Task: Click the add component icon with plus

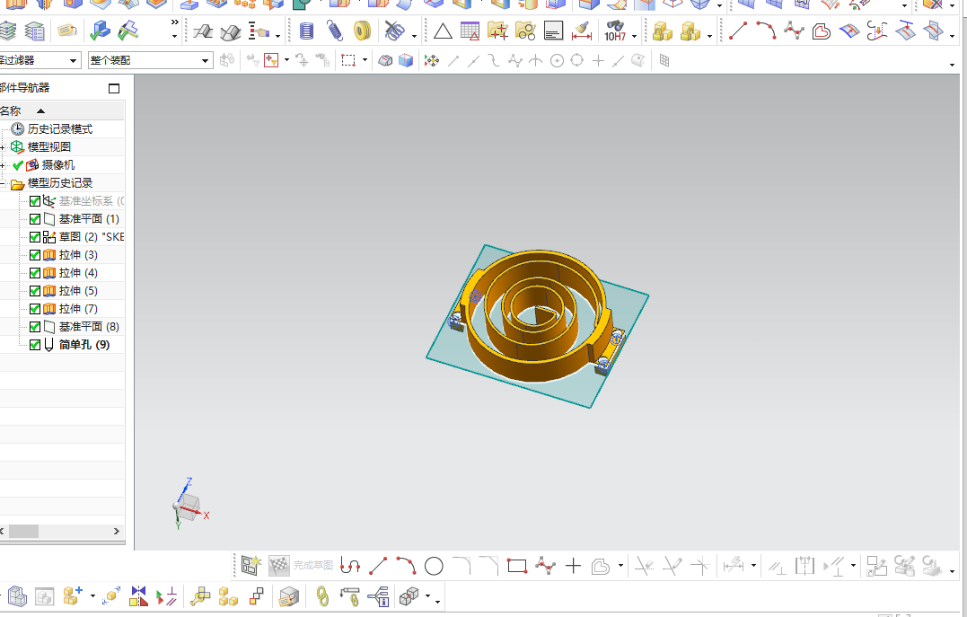Action: [x=73, y=596]
